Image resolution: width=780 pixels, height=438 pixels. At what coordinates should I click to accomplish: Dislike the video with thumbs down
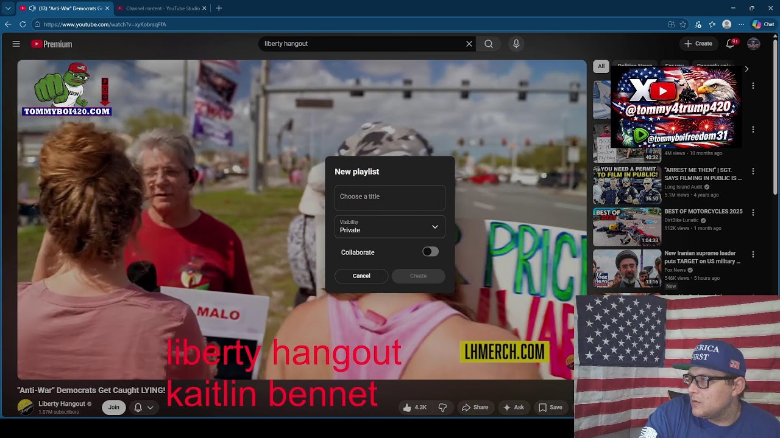(x=443, y=408)
